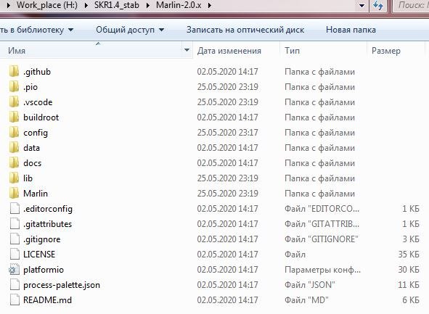This screenshot has width=429, height=314.
Task: Expand the arrow after SKR1.4_stab in path
Action: coord(148,5)
